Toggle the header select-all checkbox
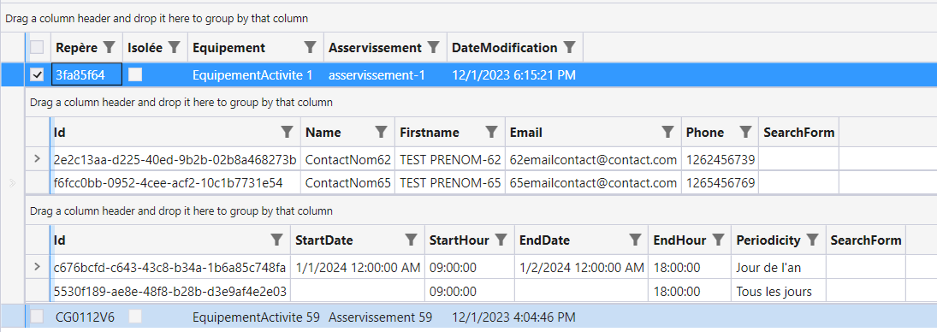Screen dimensions: 937x332 pyautogui.click(x=37, y=47)
